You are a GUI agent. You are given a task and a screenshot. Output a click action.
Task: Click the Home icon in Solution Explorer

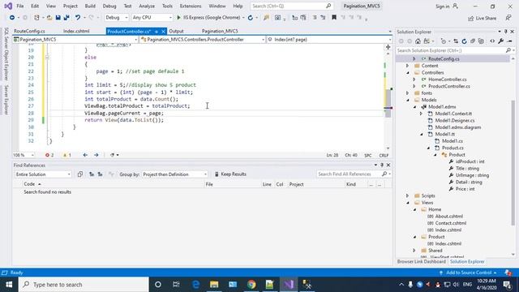pyautogui.click(x=418, y=41)
